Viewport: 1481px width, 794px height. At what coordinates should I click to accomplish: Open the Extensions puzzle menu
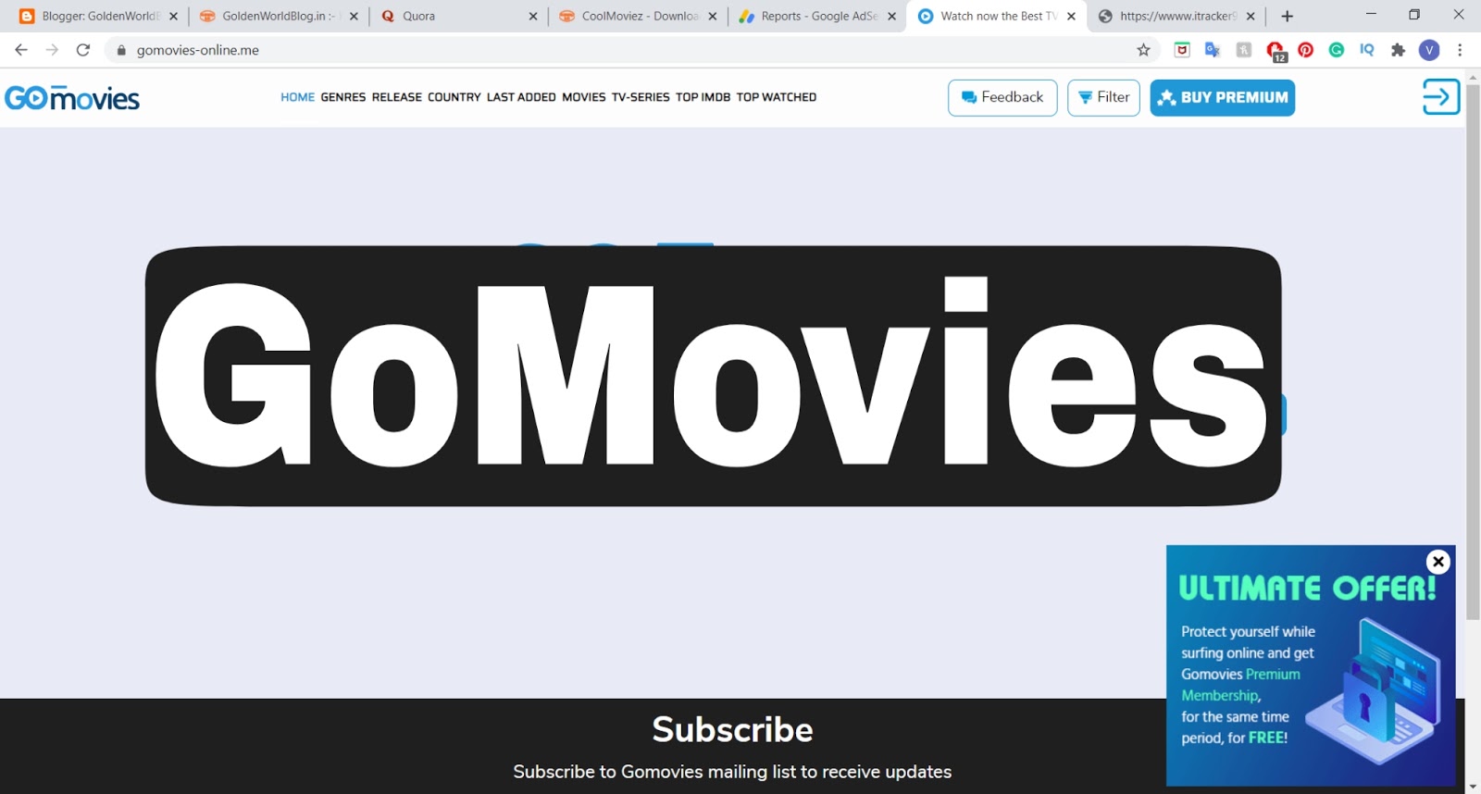(1398, 50)
